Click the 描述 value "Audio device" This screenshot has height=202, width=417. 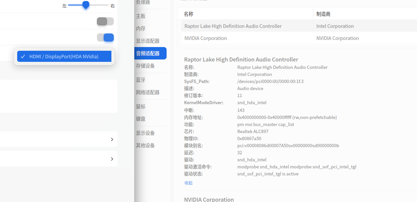pyautogui.click(x=250, y=88)
